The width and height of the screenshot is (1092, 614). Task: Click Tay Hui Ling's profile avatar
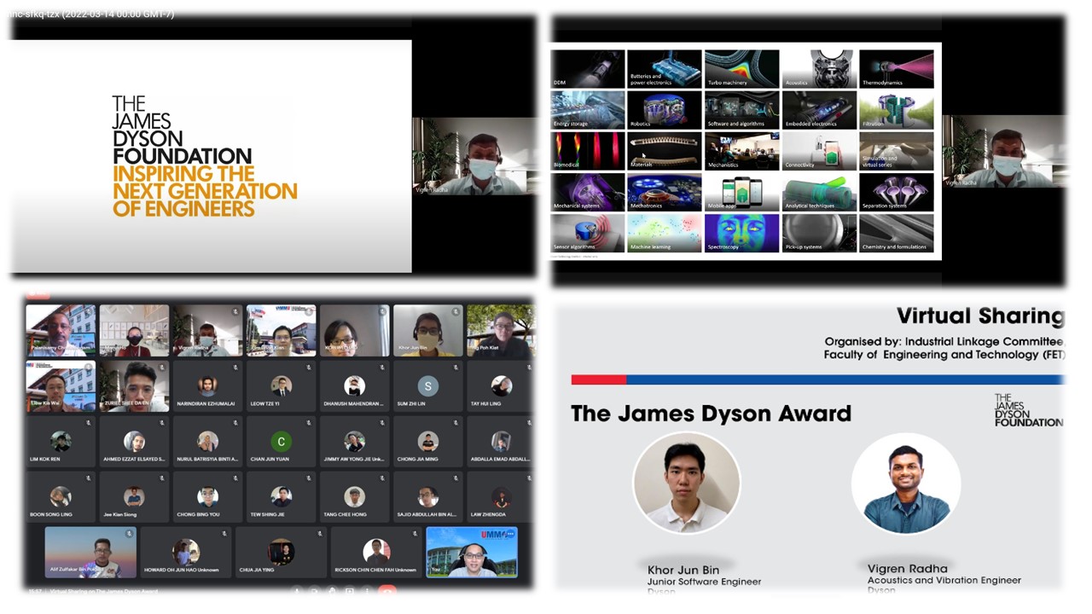(x=501, y=386)
